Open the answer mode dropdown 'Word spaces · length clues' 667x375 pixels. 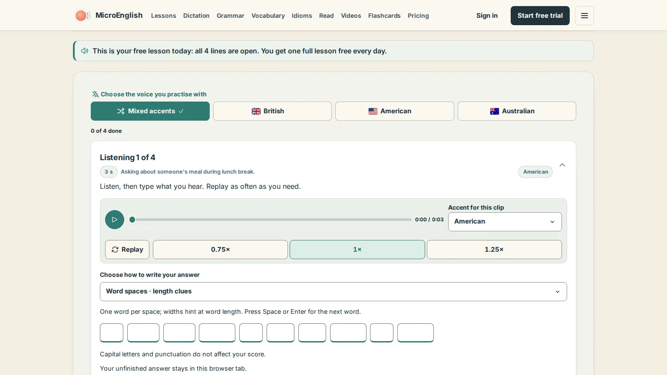[x=333, y=292]
